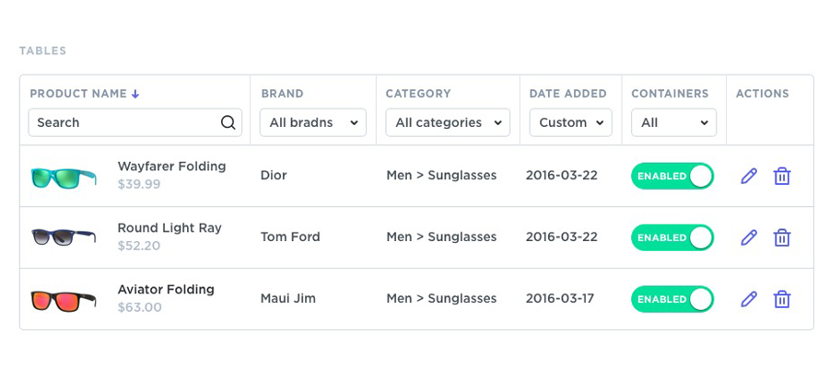The height and width of the screenshot is (368, 829).
Task: Click pencil icon for Round Light Ray
Action: [x=749, y=237]
